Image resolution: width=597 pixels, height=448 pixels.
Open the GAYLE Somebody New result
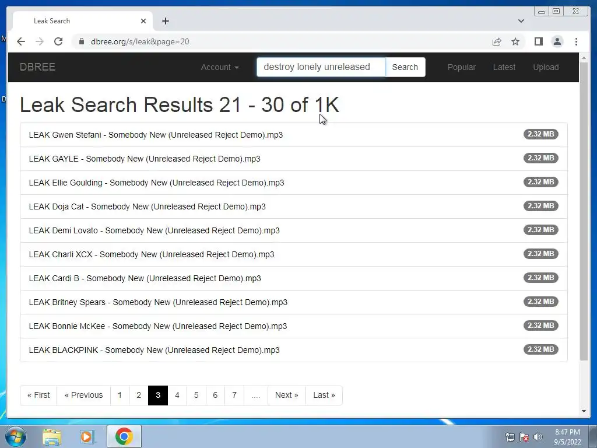click(294, 159)
